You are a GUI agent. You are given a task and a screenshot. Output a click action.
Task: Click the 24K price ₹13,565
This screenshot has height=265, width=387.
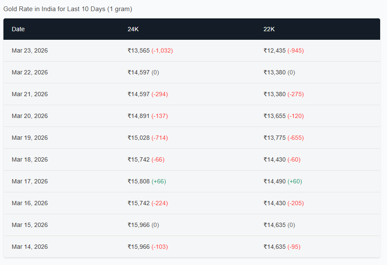click(x=139, y=50)
